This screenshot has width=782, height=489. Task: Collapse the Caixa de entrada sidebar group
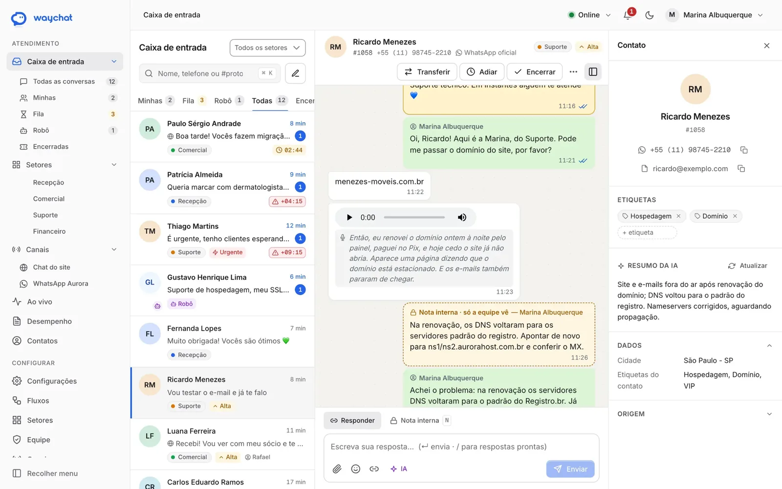click(114, 62)
